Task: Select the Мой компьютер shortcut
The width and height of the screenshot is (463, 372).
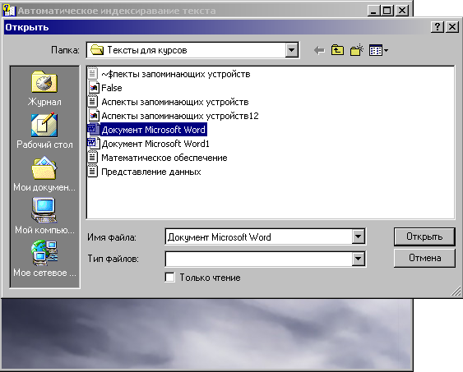Action: (x=44, y=217)
